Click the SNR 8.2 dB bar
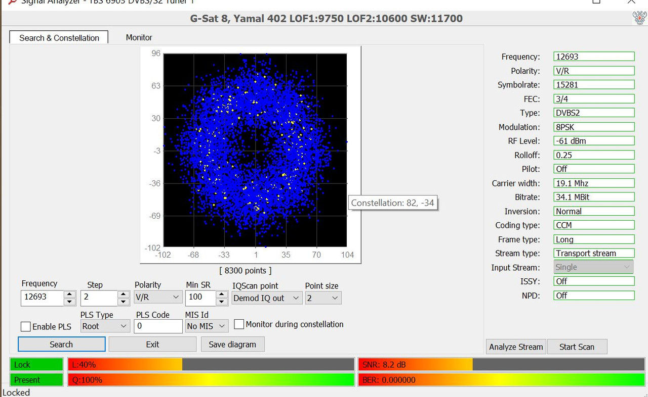 pyautogui.click(x=502, y=364)
